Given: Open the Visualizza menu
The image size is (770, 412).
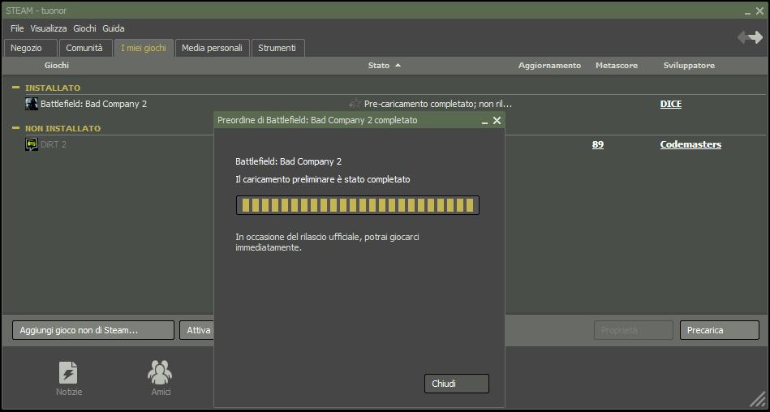Looking at the screenshot, I should 49,28.
